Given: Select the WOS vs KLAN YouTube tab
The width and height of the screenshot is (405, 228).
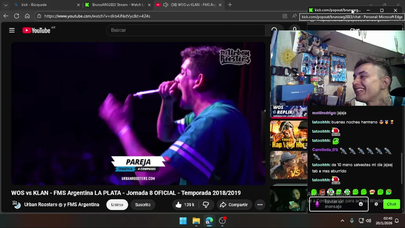Looking at the screenshot, I should click(x=189, y=5).
